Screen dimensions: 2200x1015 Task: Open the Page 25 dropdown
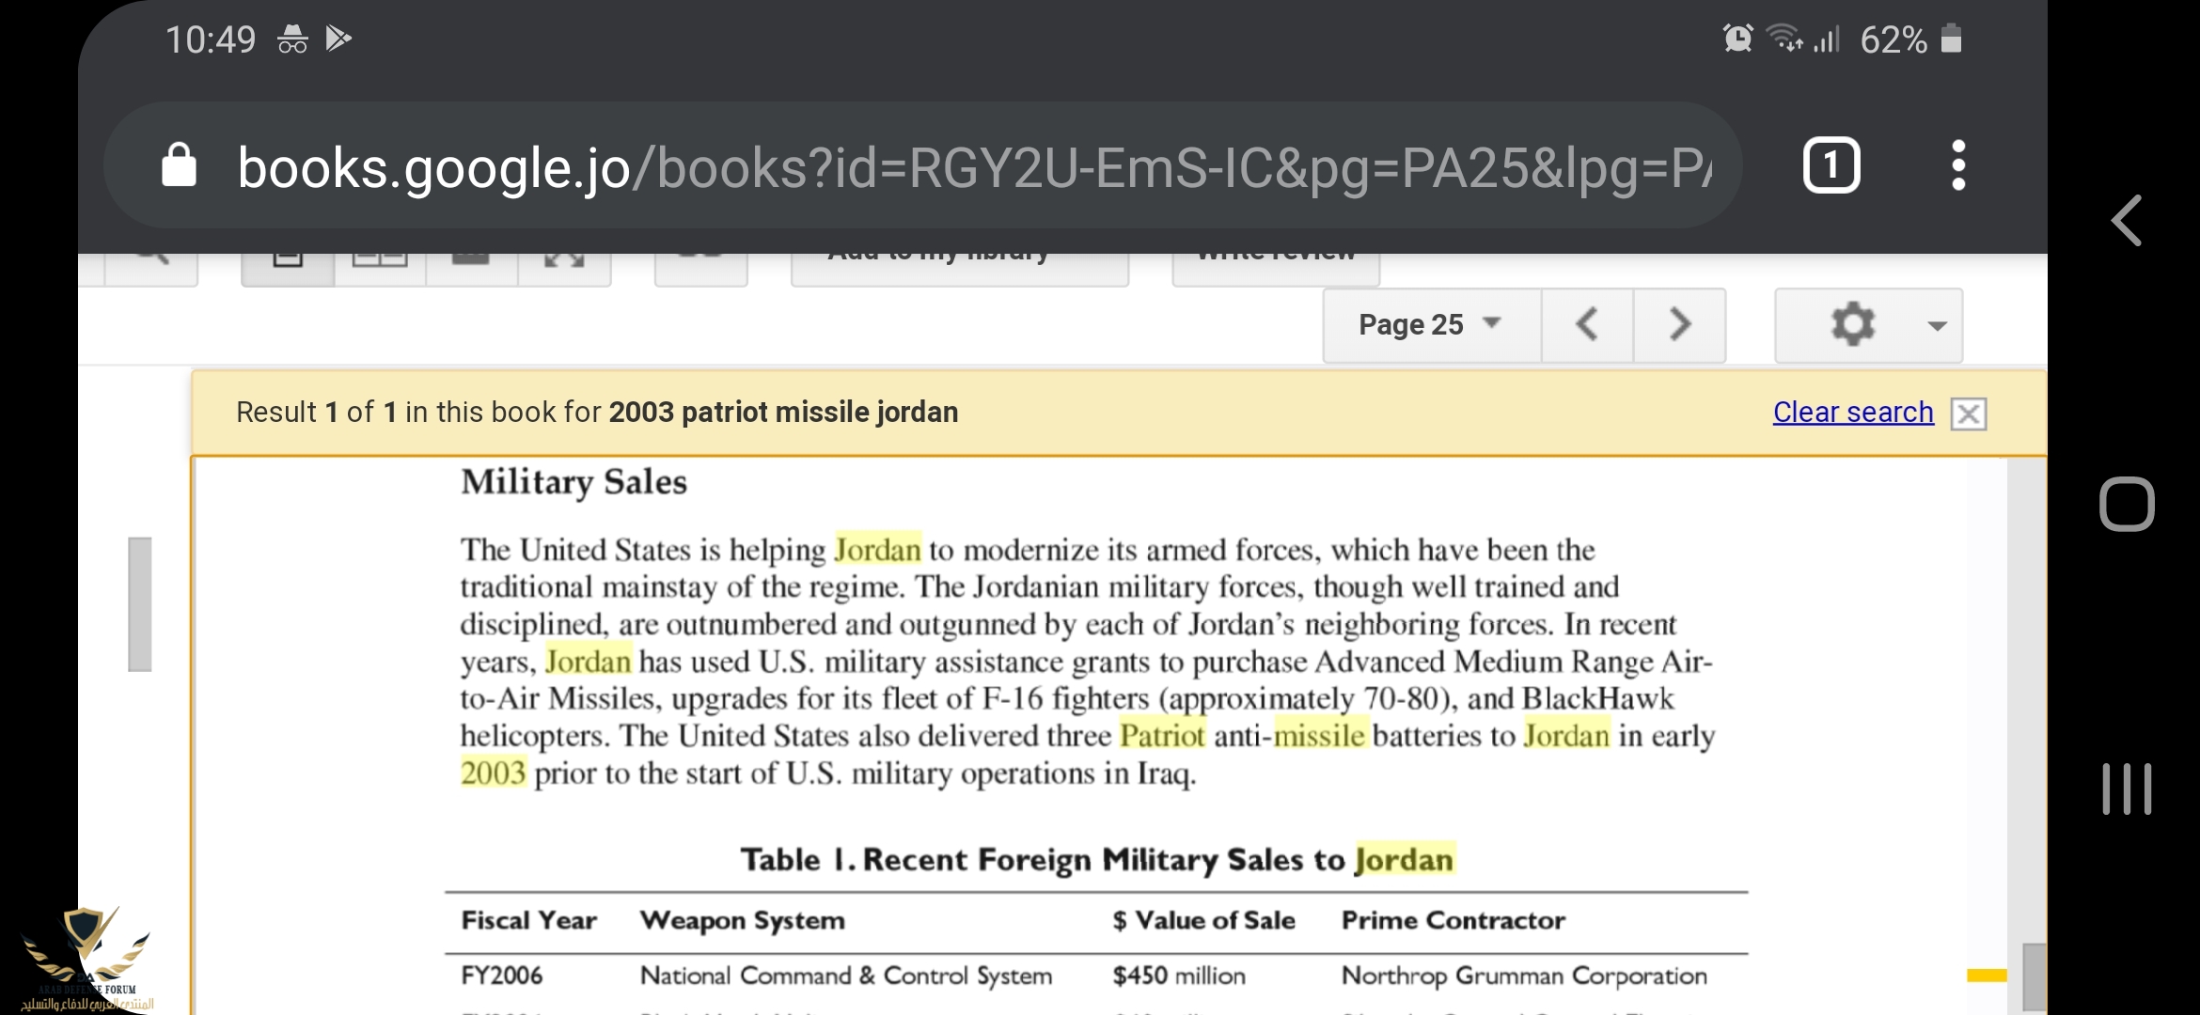1431,325
